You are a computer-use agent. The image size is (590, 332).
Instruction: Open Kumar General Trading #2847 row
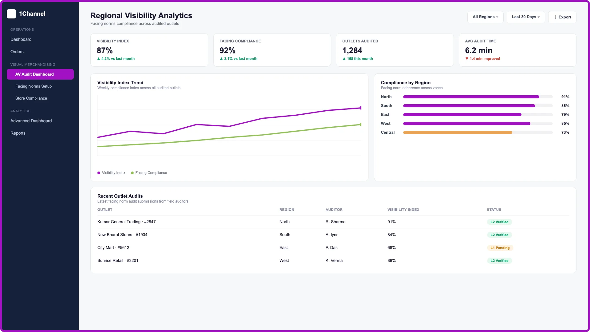click(333, 222)
